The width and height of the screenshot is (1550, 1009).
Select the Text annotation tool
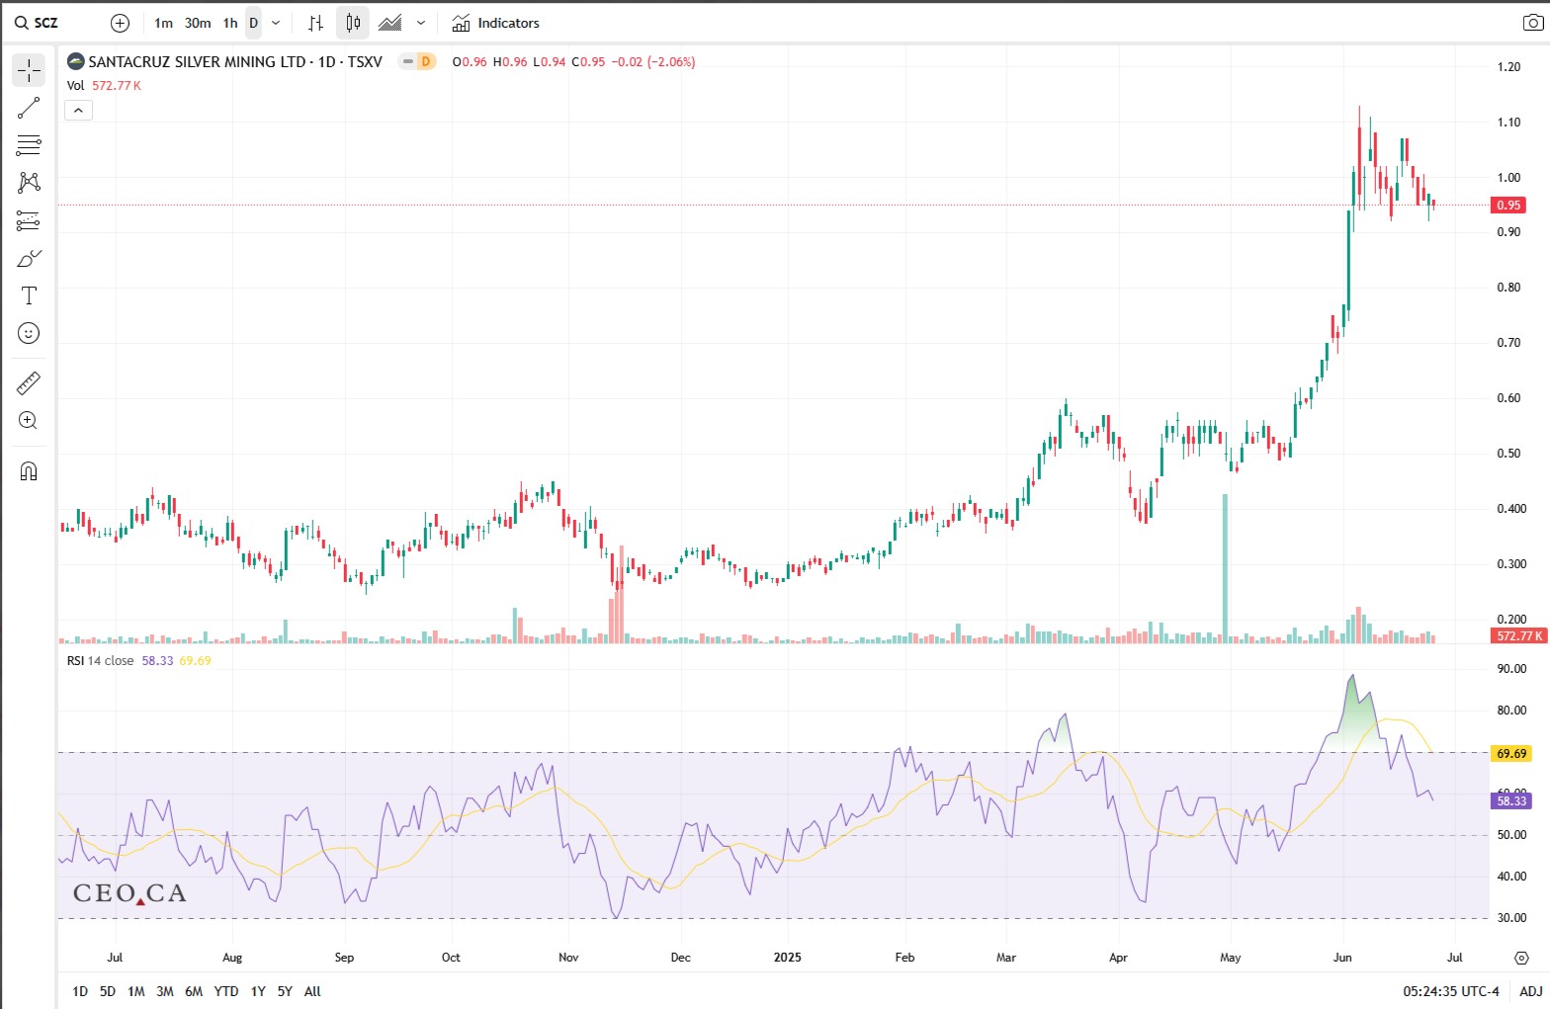tap(29, 295)
